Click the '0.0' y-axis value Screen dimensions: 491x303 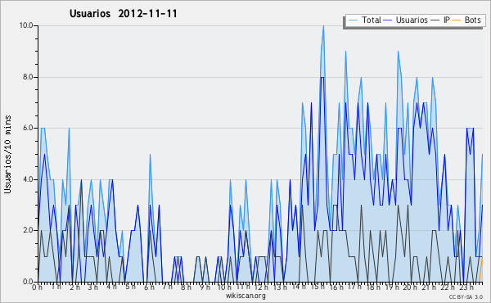coord(28,282)
